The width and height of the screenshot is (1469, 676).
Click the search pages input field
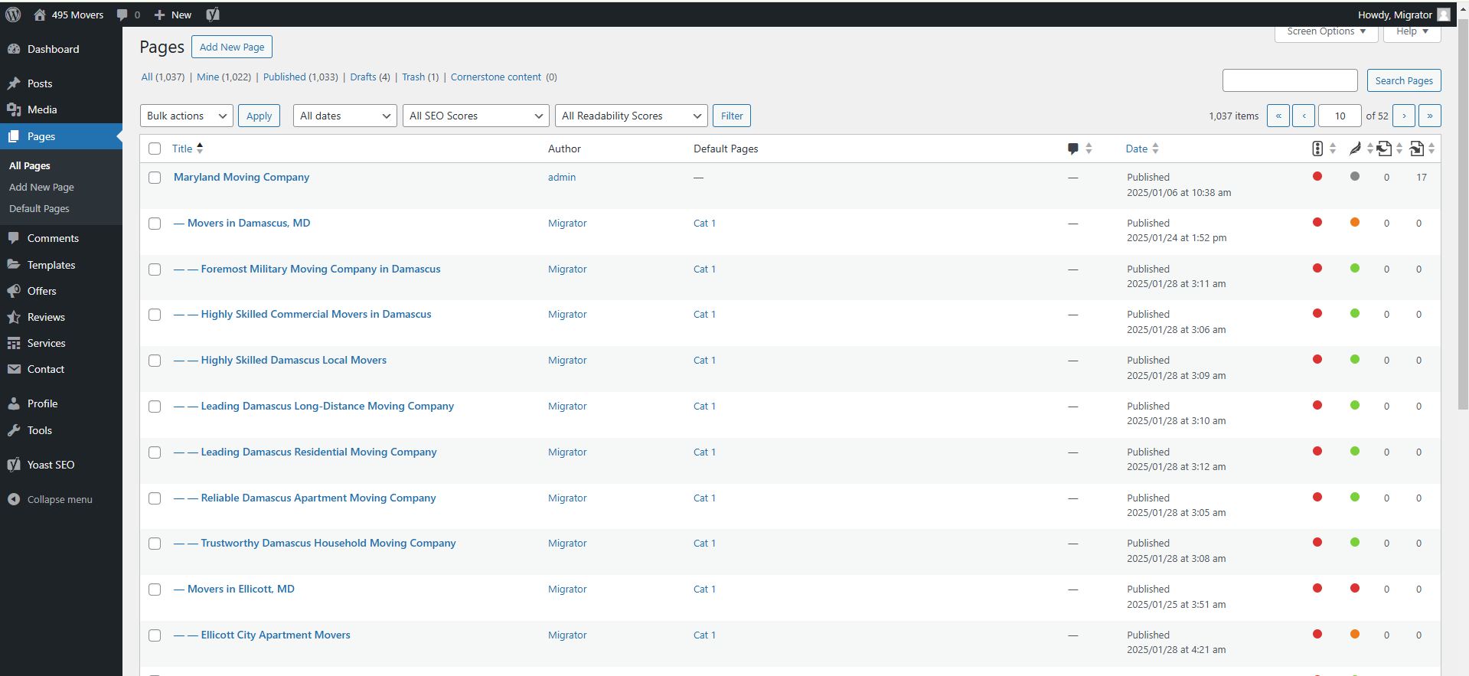1290,80
